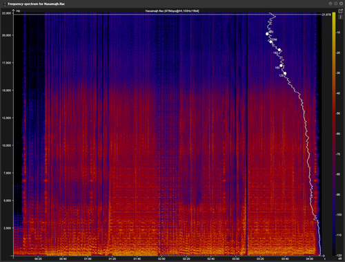The image size is (345, 262).
Task: Click the dB color gradient scale bar
Action: (334, 133)
